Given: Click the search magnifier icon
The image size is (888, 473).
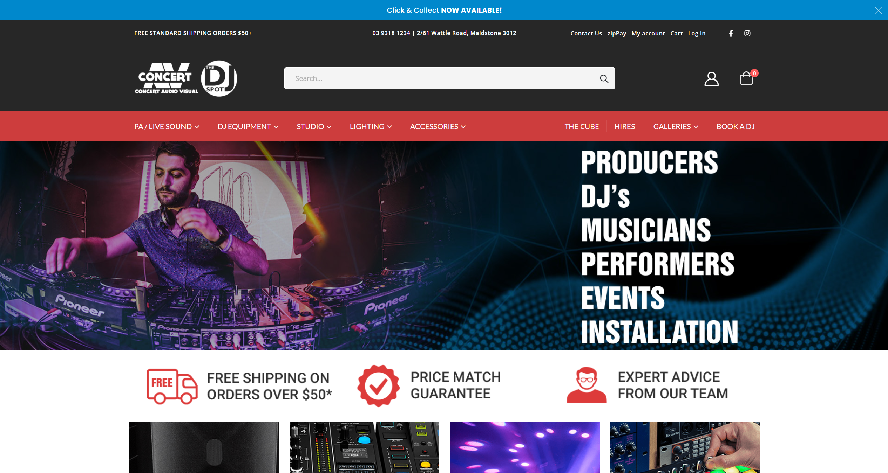Looking at the screenshot, I should pos(604,79).
